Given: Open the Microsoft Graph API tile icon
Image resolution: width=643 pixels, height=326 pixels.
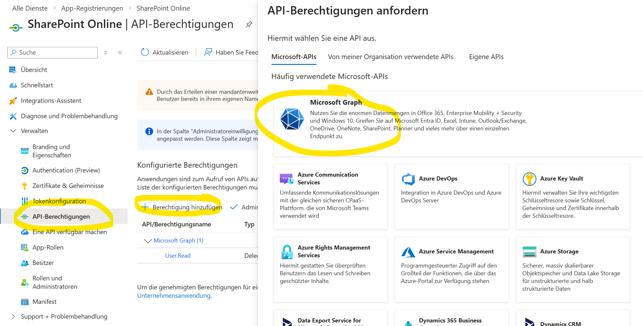Looking at the screenshot, I should tap(292, 119).
